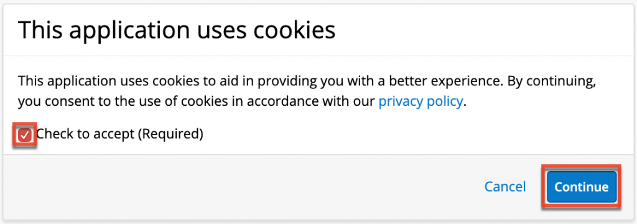
Task: Click the blue "privacy policy" hyperlink text
Action: click(421, 101)
